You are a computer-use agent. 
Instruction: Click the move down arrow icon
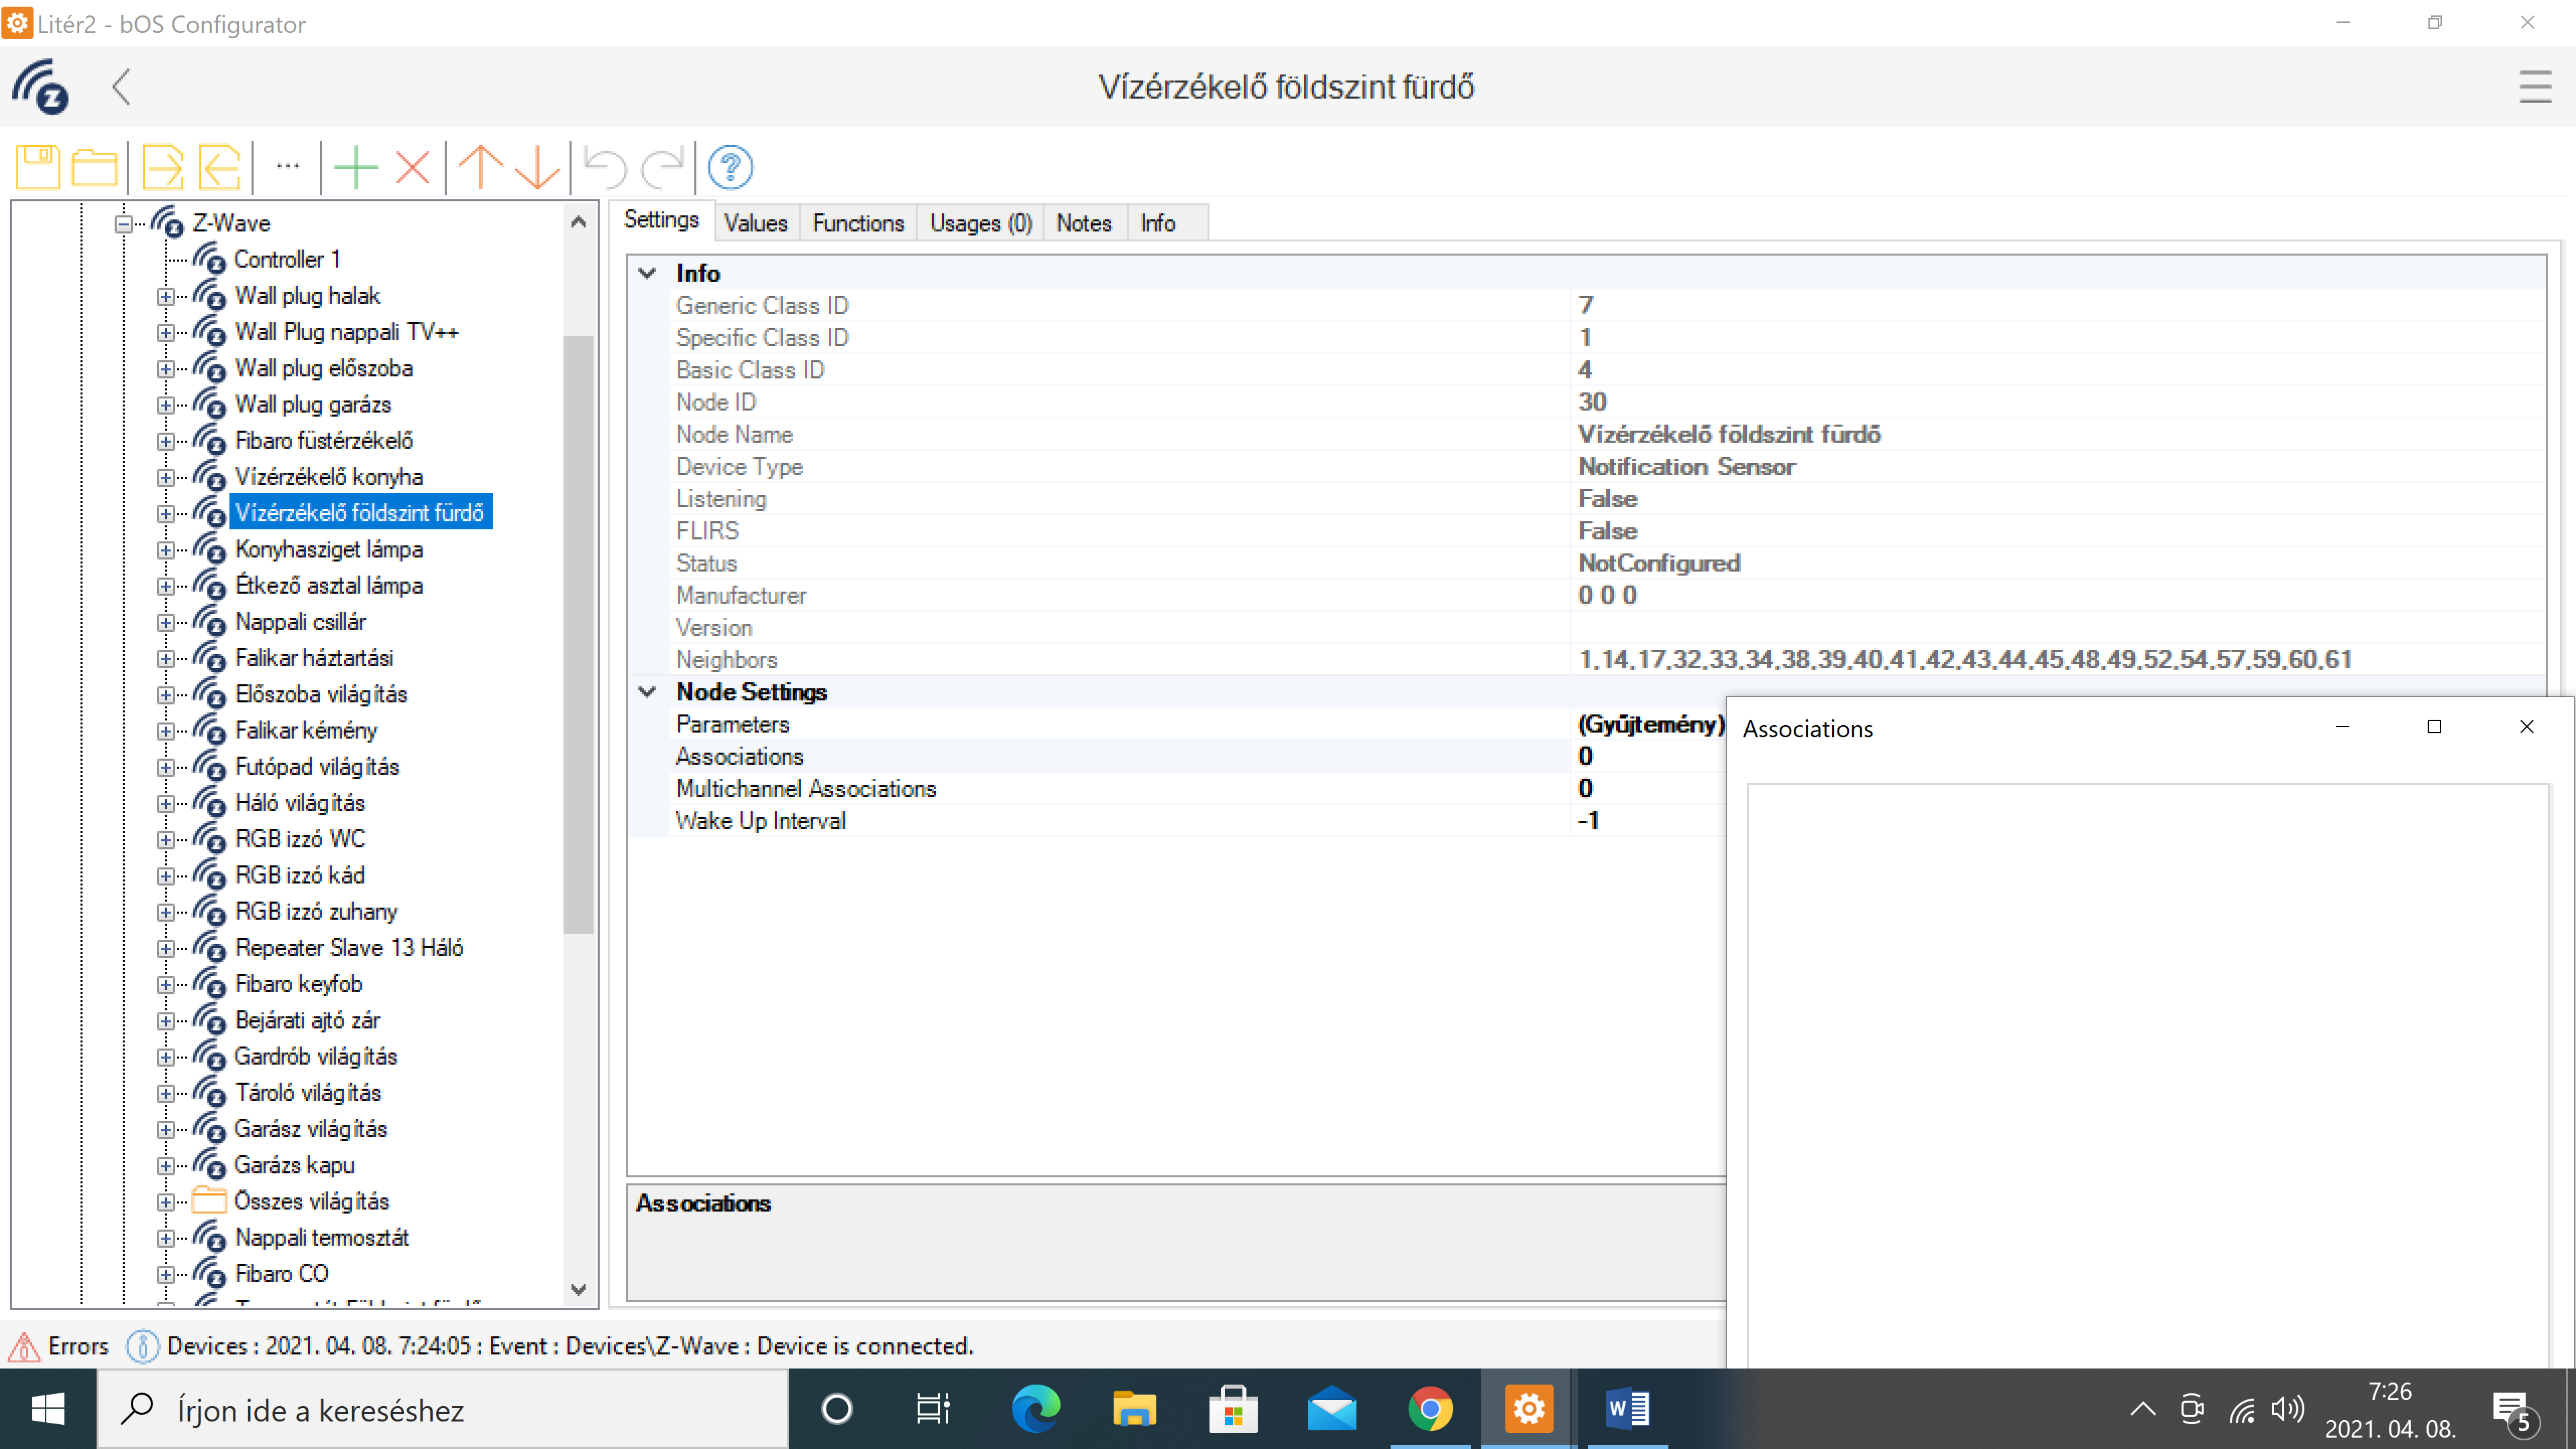tap(538, 167)
